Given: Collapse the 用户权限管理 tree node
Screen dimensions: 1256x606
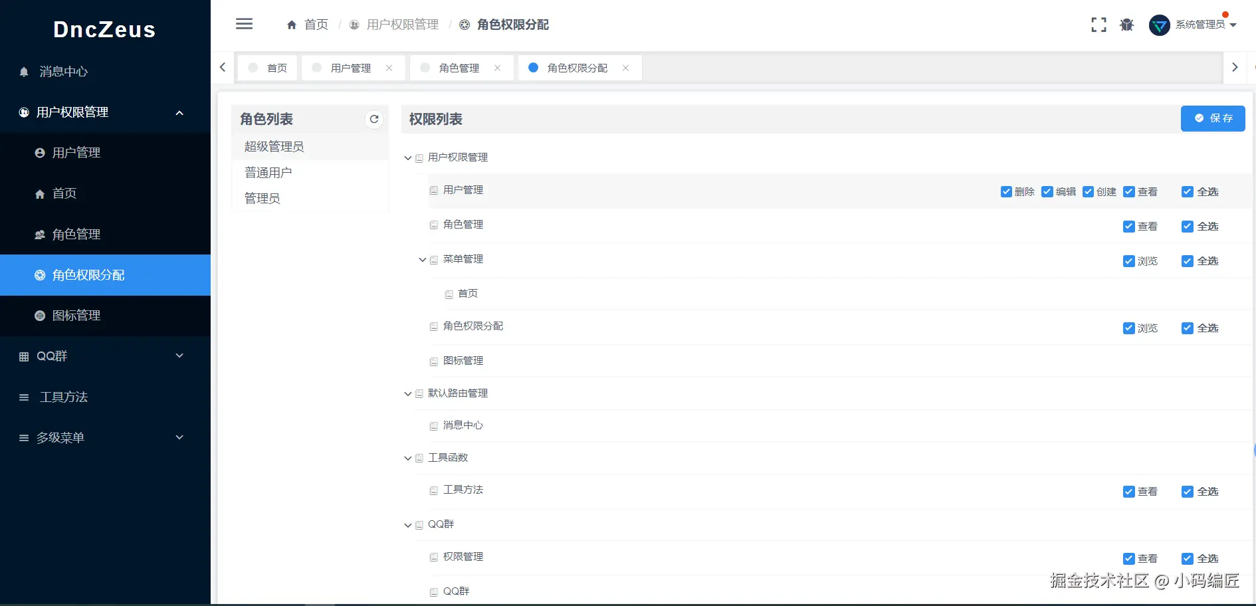Looking at the screenshot, I should (408, 158).
